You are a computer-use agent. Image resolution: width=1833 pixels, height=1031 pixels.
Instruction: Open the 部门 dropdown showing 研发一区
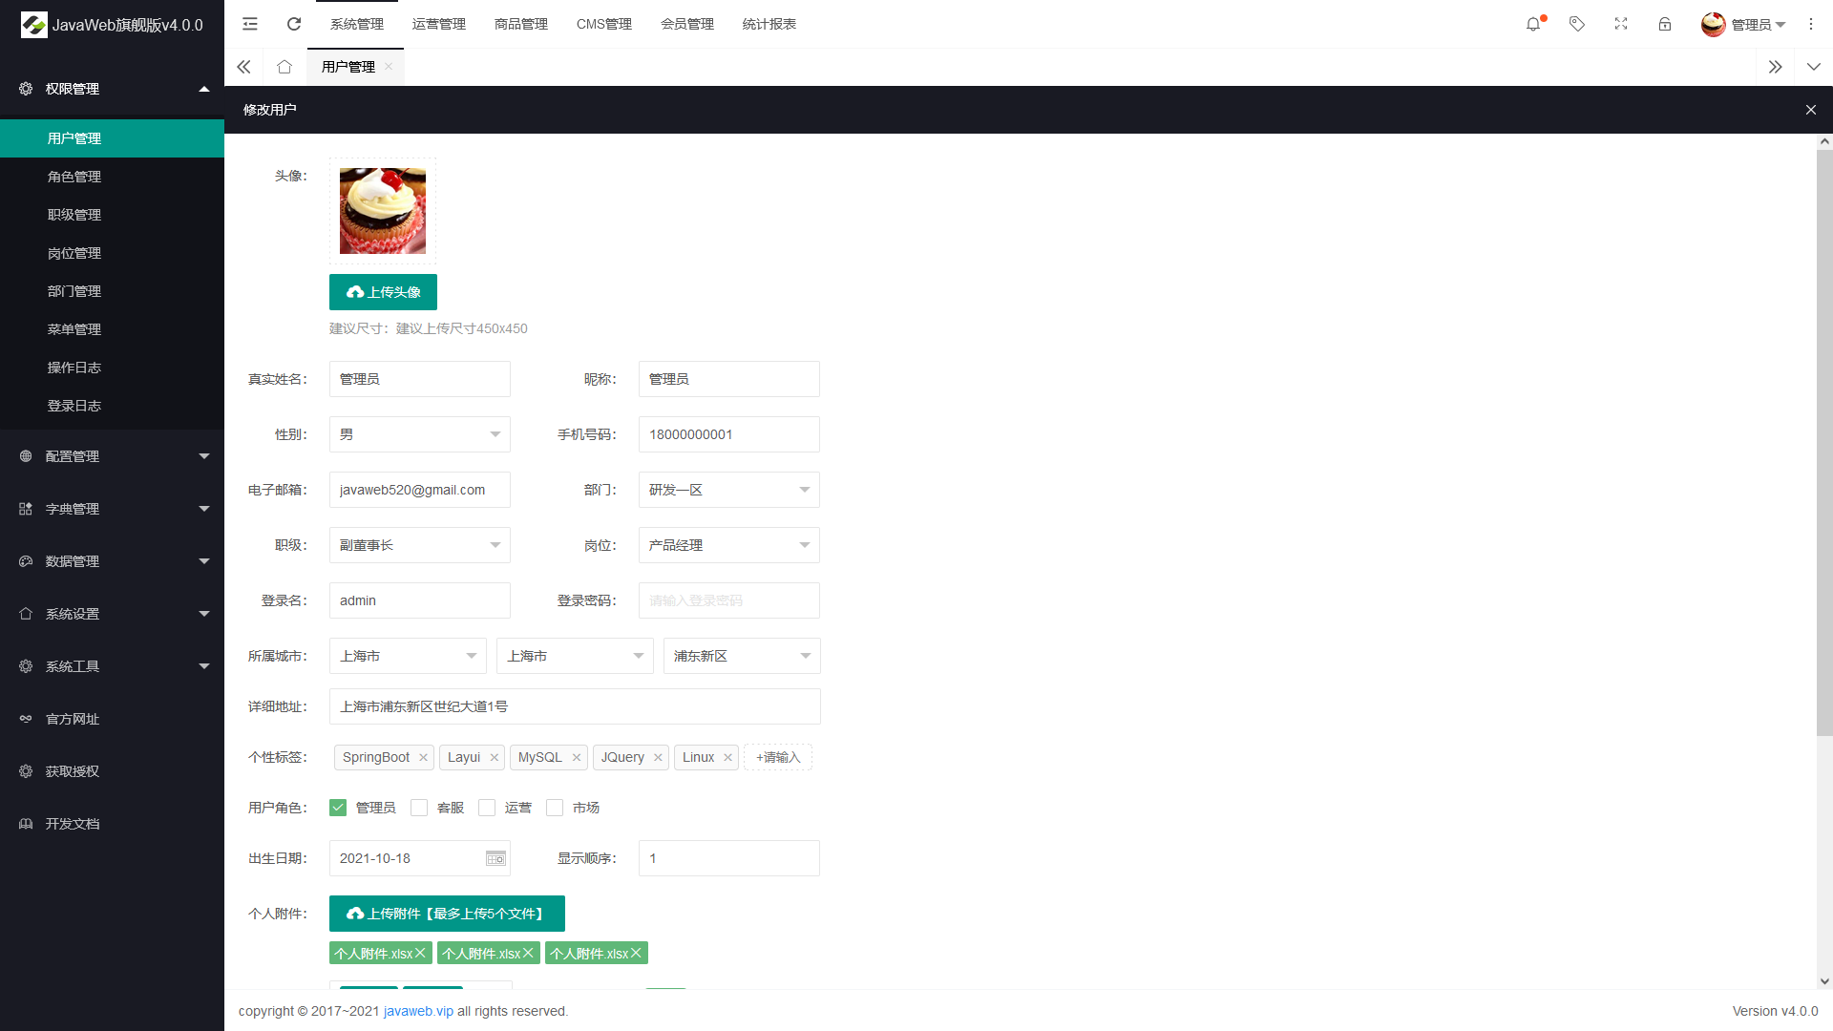[729, 490]
